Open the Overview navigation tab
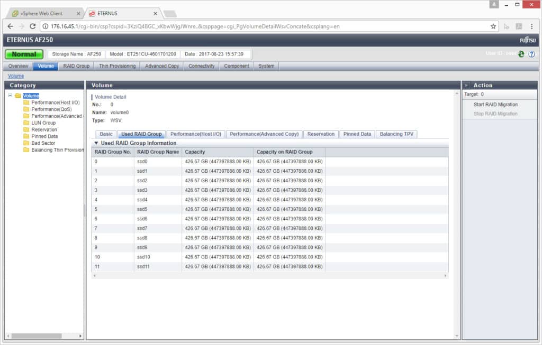Viewport: 542px width, 345px height. tap(19, 66)
